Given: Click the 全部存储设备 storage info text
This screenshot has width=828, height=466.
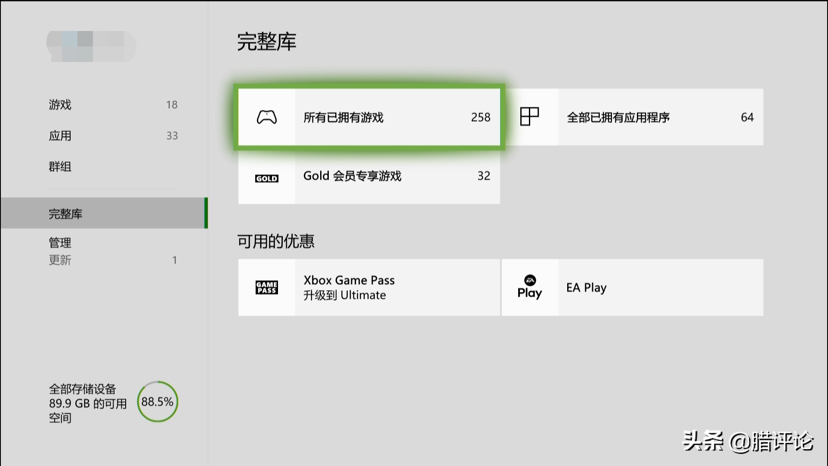Looking at the screenshot, I should click(x=88, y=403).
